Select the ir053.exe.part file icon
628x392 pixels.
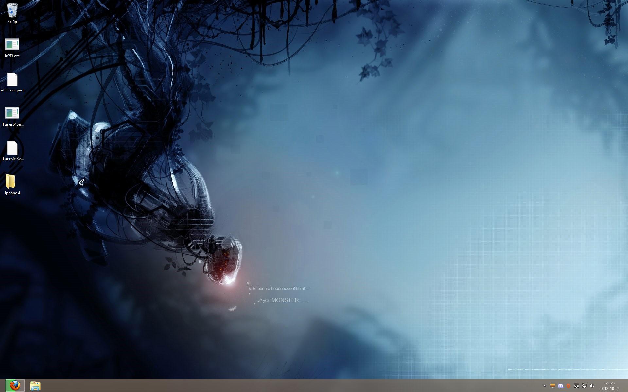pyautogui.click(x=12, y=79)
